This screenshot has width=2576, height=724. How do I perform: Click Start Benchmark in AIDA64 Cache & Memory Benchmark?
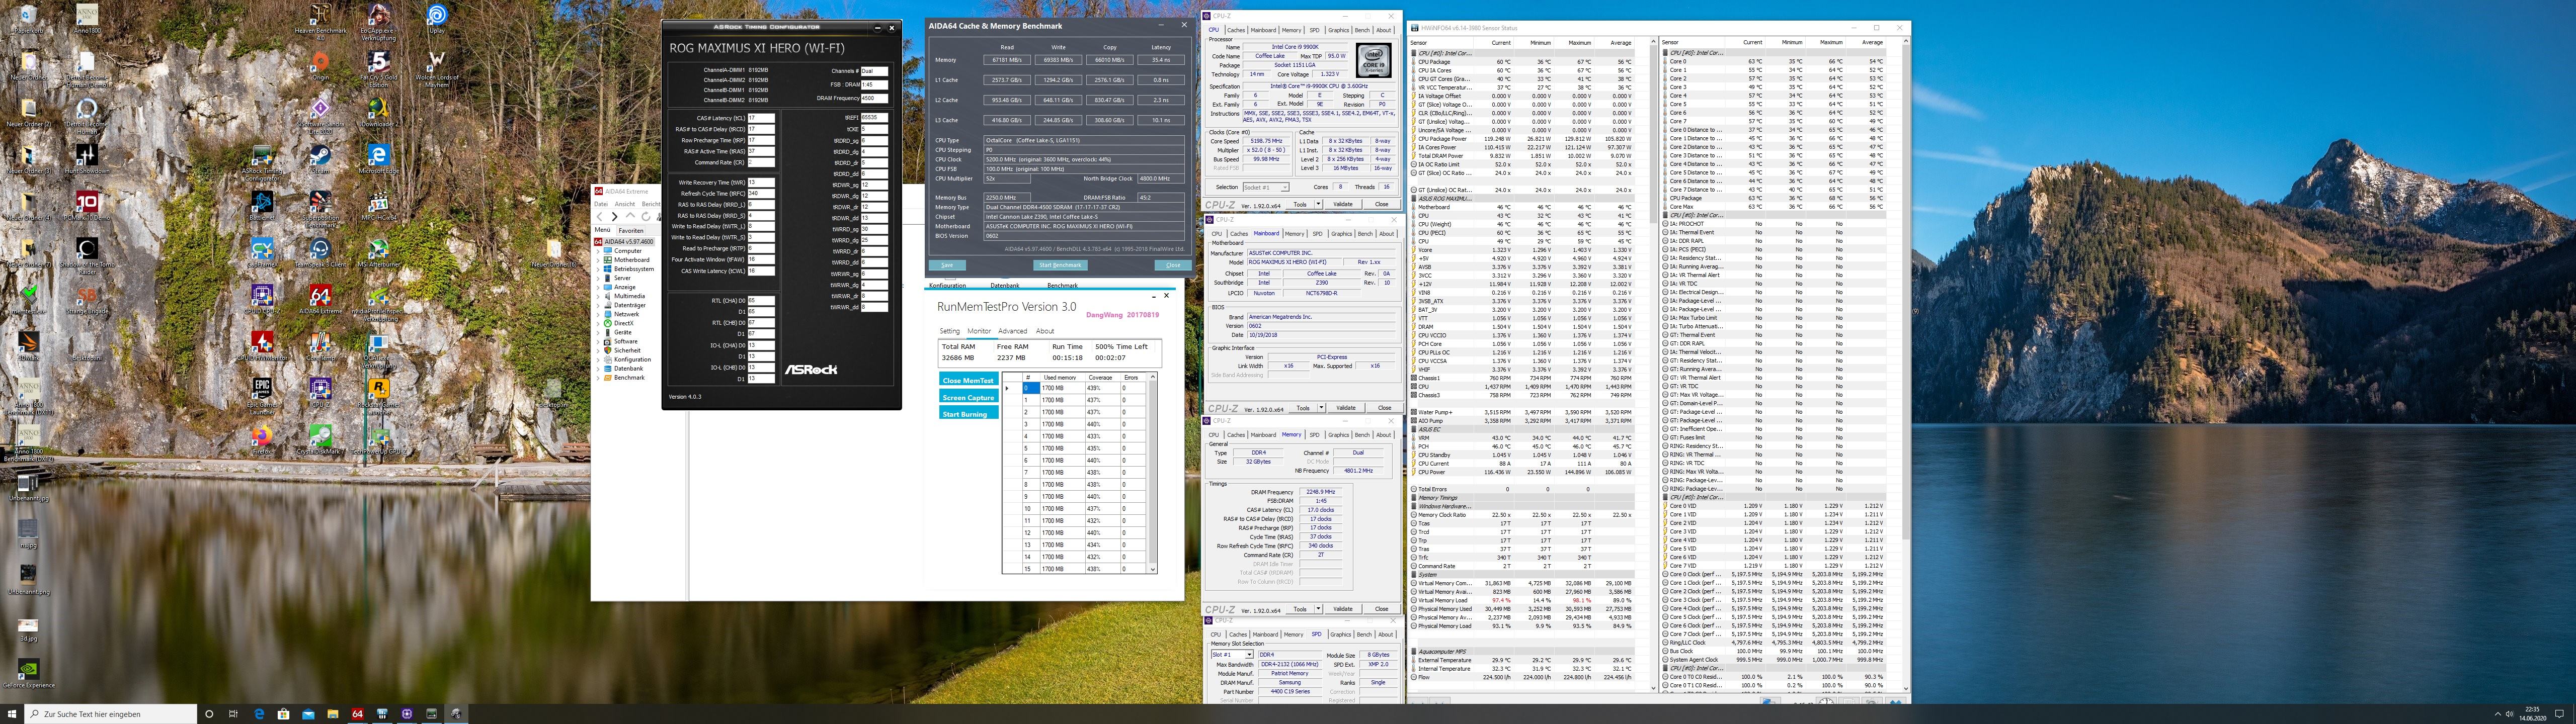pos(1060,265)
